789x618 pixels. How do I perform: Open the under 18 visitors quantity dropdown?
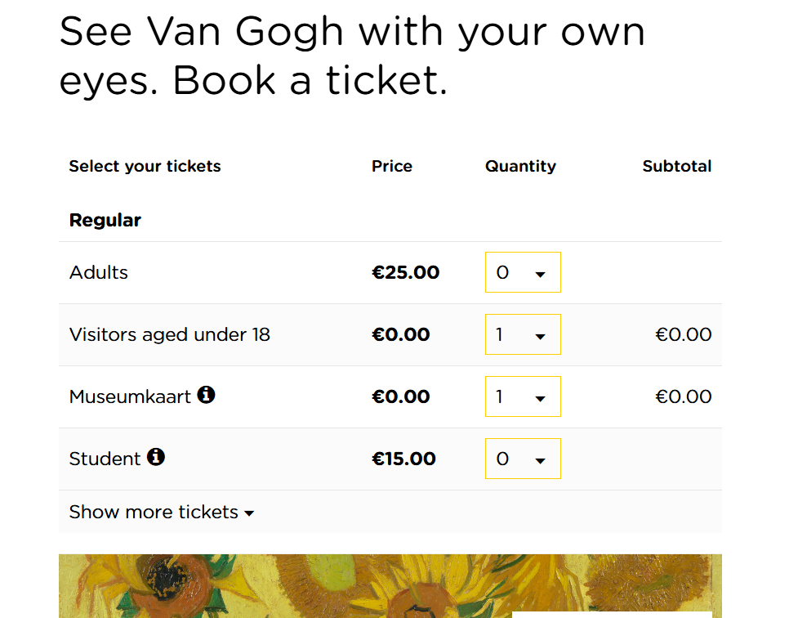point(523,334)
